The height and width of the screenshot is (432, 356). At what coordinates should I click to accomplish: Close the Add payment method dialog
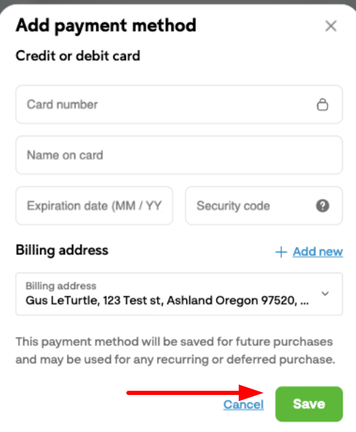coord(331,26)
